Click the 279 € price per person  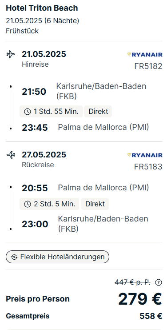(140, 299)
